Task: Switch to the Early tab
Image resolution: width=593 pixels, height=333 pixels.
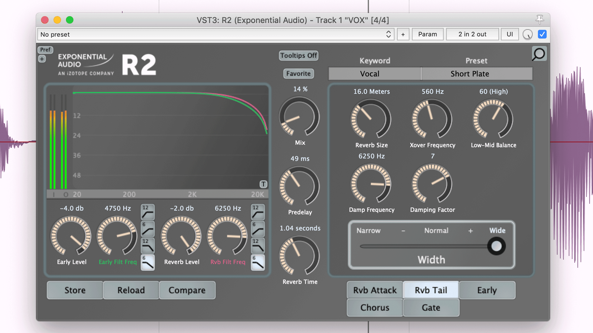Action: (487, 290)
